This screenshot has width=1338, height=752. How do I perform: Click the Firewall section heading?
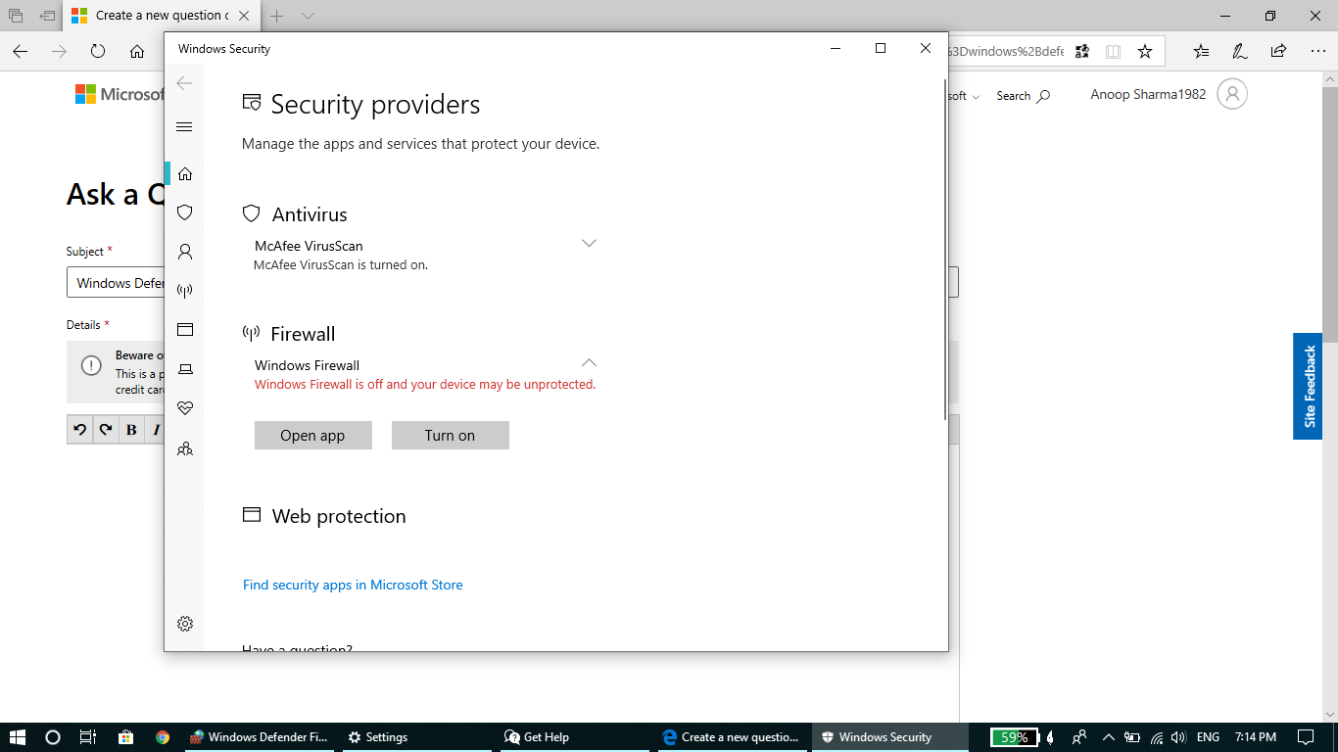(x=303, y=334)
